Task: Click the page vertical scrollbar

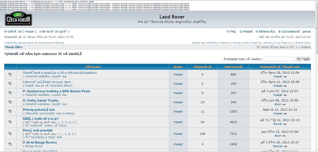Action: pos(316,79)
